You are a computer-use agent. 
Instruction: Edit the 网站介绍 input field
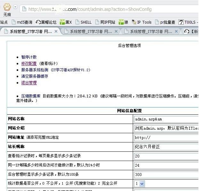click(166, 128)
